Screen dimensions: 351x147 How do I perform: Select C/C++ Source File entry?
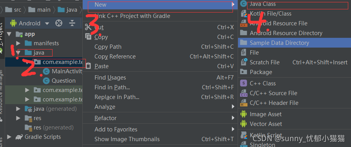pyautogui.click(x=295, y=93)
